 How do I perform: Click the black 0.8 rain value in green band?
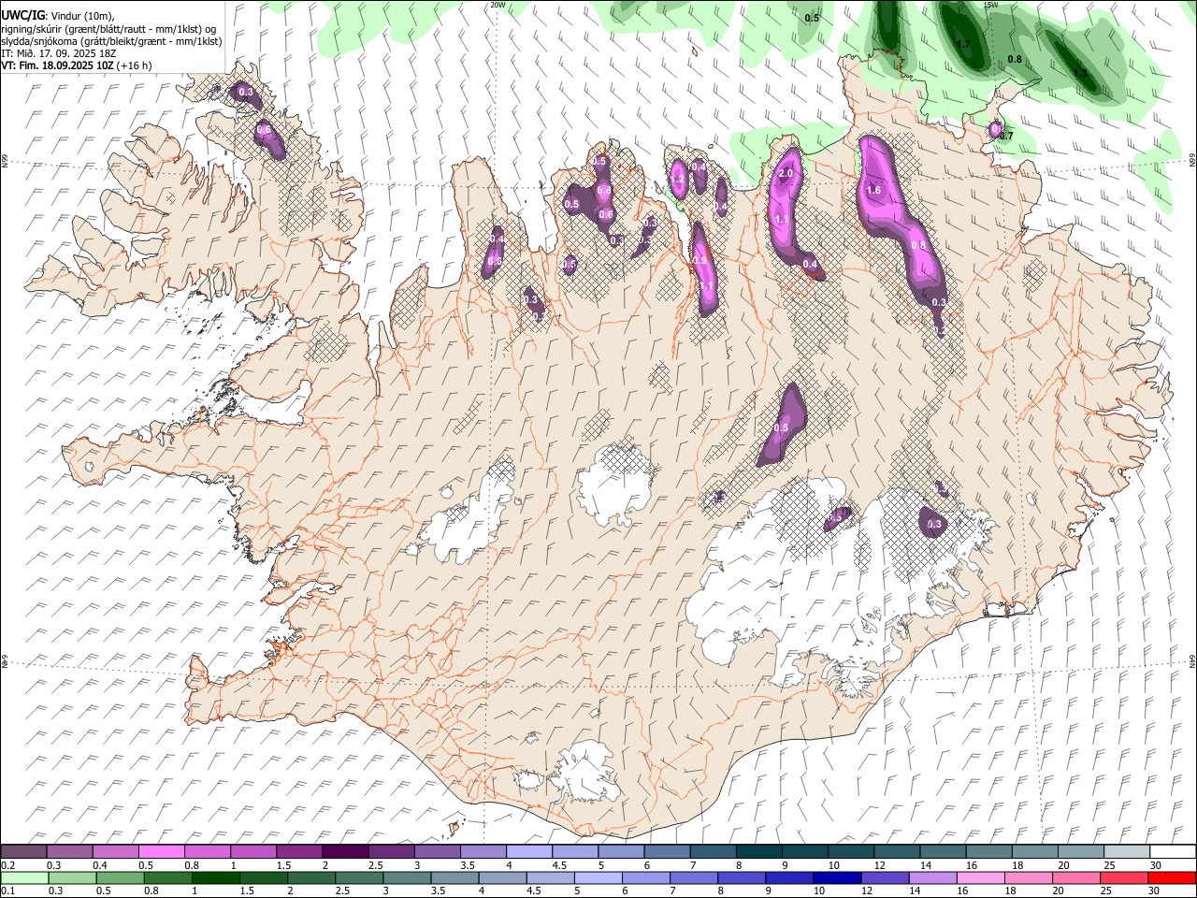(x=1015, y=60)
